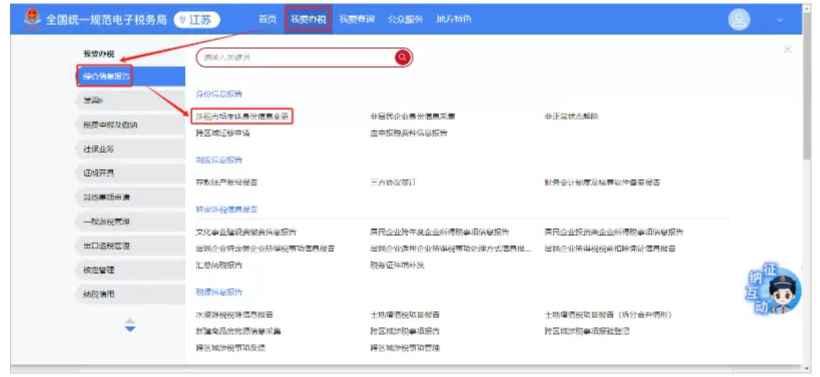The image size is (820, 377).
Task: Open the 地方特色 top menu
Action: click(x=453, y=19)
